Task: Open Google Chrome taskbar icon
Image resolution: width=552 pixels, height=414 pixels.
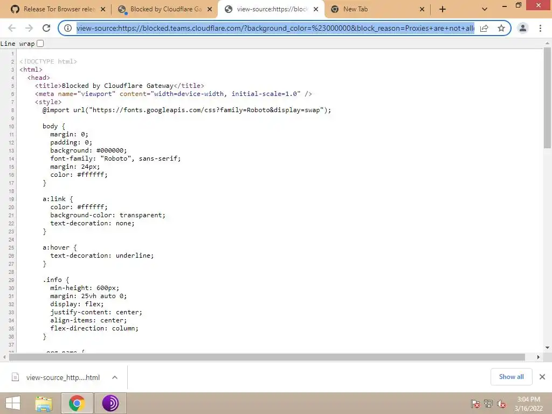Action: click(x=77, y=403)
